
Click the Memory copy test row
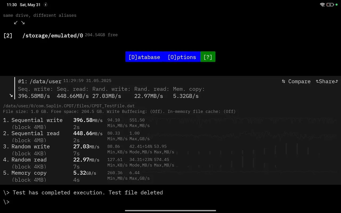29,173
